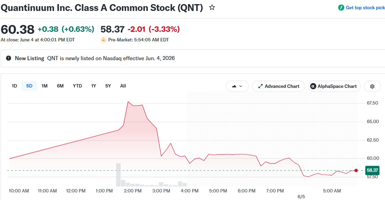Click the 5:00 AM x-axis label
The height and width of the screenshot is (200, 385).
pyautogui.click(x=332, y=191)
